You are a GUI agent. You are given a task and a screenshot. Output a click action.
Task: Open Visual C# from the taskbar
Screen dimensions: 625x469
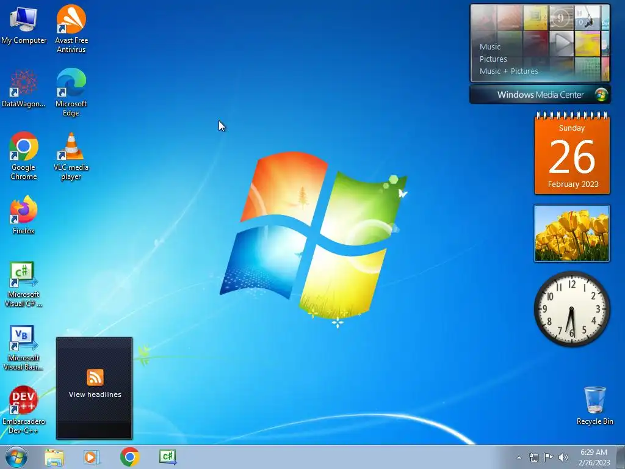[x=167, y=457]
